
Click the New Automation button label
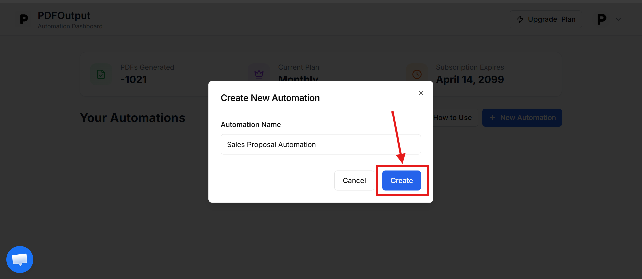[528, 118]
